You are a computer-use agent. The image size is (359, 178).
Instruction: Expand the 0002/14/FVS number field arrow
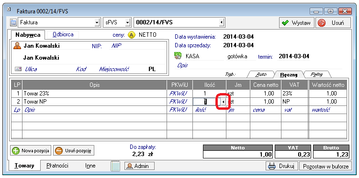coord(221,23)
